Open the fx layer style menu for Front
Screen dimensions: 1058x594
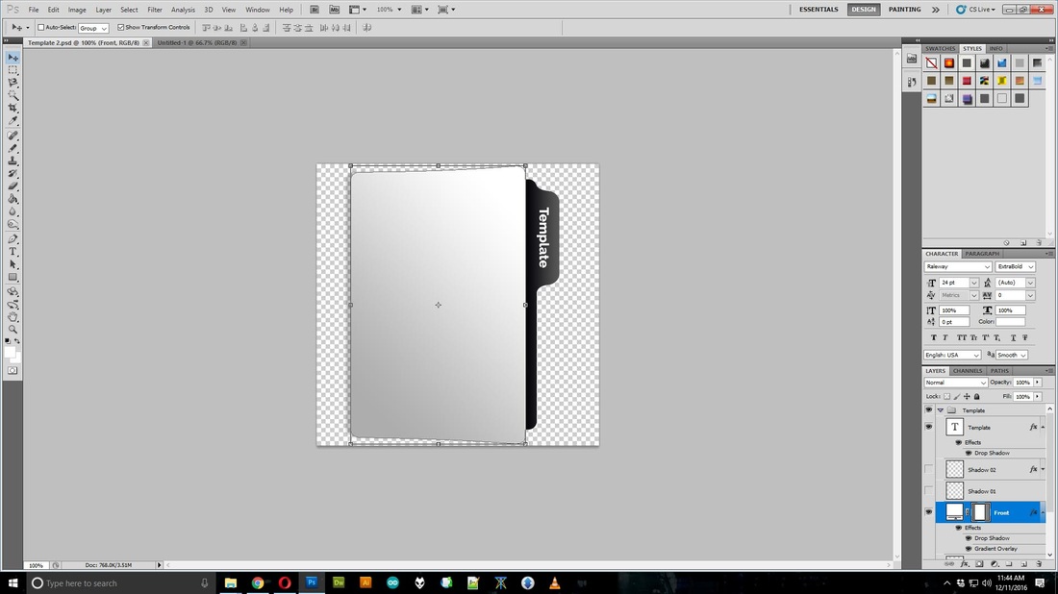click(1033, 512)
